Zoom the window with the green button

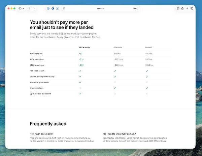tap(14, 8)
